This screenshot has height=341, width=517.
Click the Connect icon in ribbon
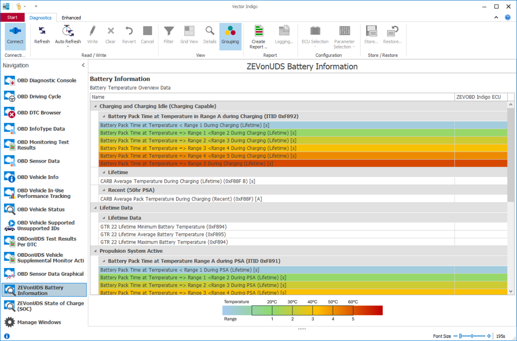(x=15, y=31)
